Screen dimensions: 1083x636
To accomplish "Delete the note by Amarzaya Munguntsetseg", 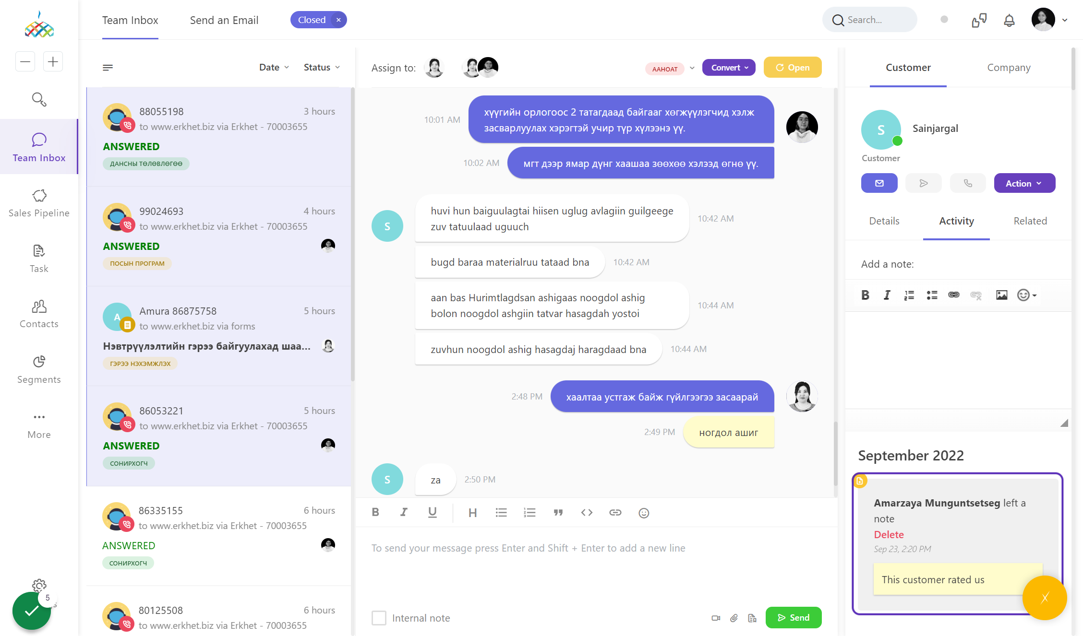I will 889,534.
